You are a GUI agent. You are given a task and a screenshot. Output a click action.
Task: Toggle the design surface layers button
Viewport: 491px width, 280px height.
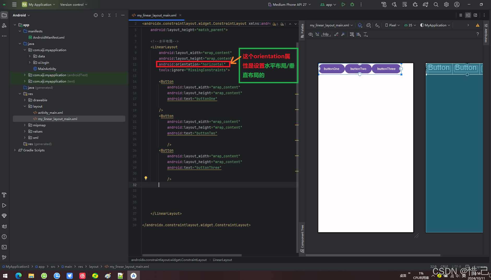click(360, 25)
